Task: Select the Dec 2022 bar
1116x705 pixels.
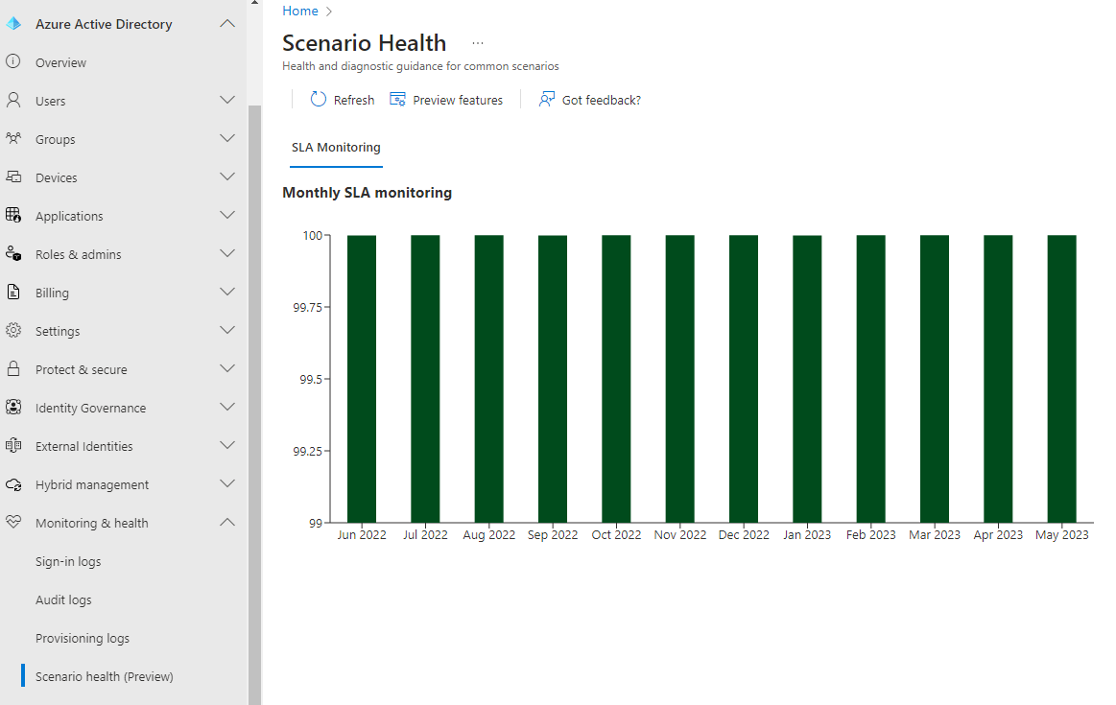Action: click(744, 379)
